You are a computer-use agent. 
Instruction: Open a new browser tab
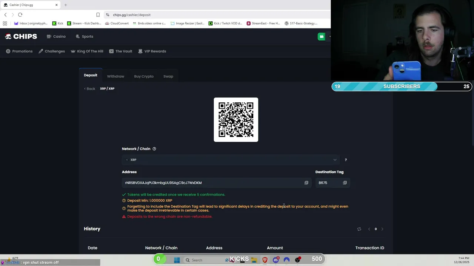point(66,5)
